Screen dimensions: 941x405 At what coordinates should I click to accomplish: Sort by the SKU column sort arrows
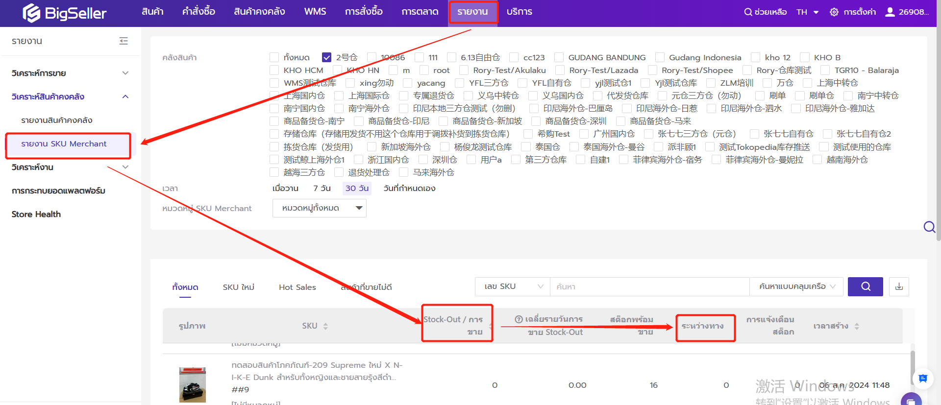[325, 326]
